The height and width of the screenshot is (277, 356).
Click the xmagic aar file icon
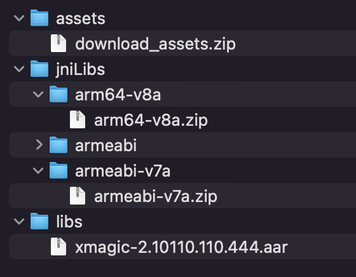[x=58, y=247]
